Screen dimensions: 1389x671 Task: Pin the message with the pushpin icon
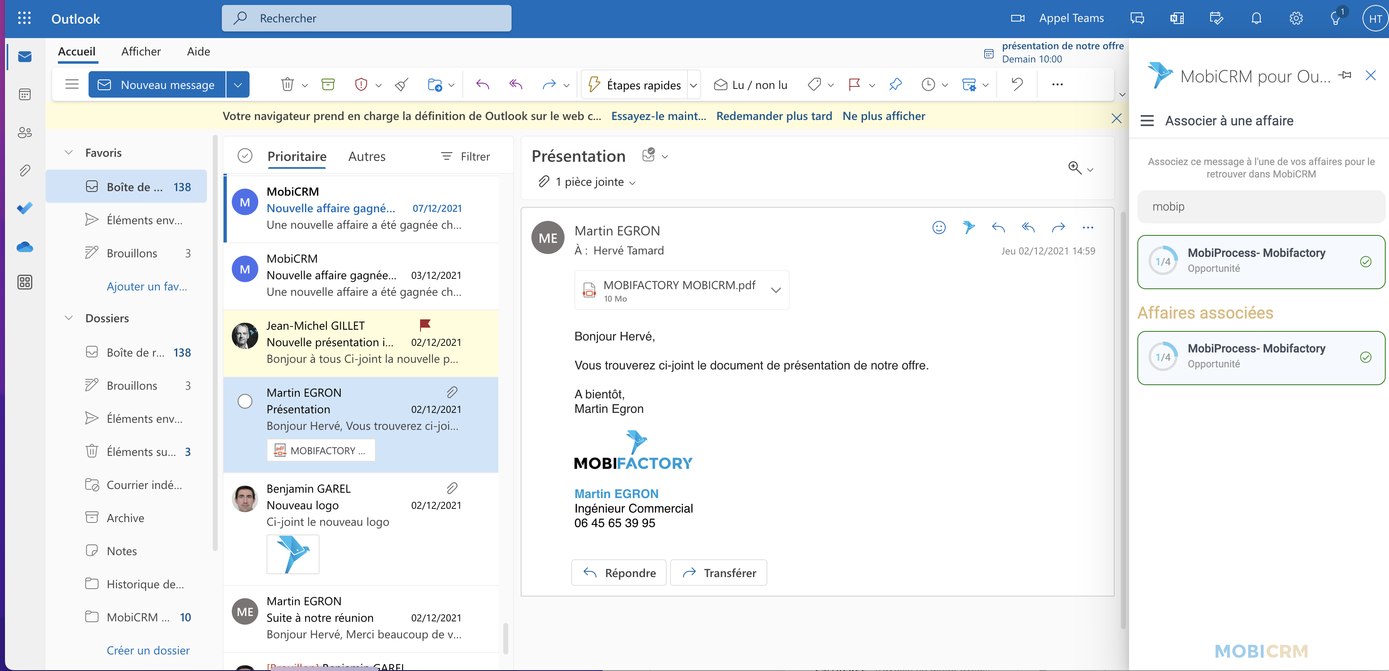(895, 85)
